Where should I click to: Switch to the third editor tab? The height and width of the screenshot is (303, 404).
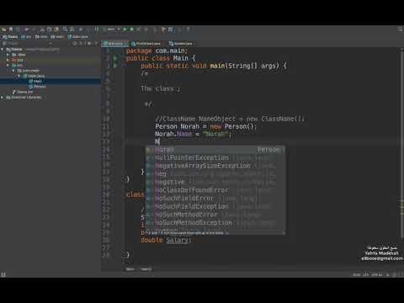(x=181, y=44)
